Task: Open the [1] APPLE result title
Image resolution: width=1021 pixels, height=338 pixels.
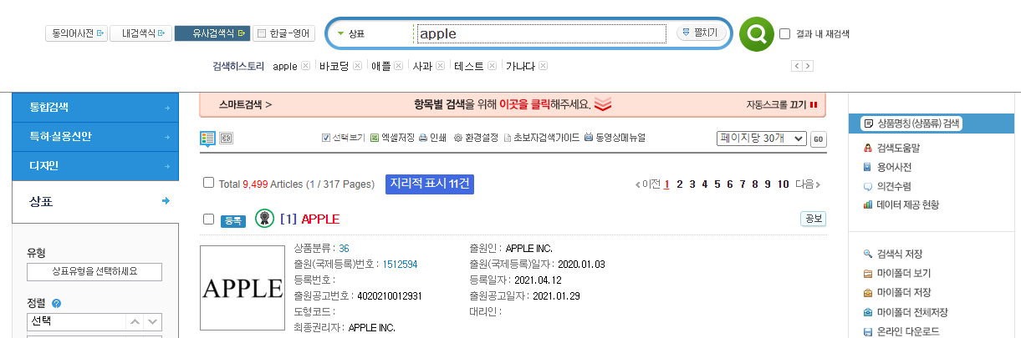Action: click(309, 219)
